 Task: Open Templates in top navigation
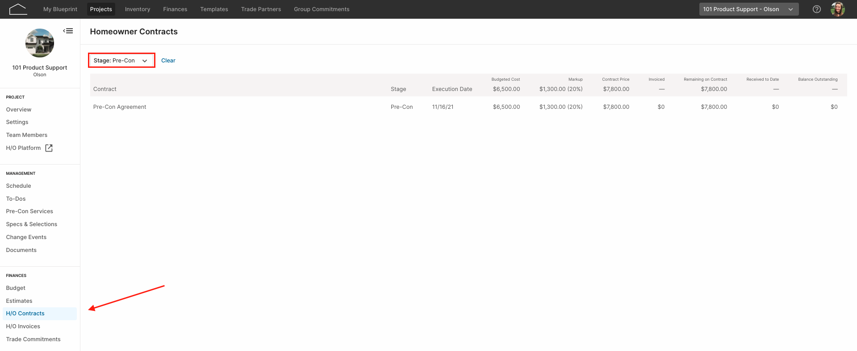pyautogui.click(x=214, y=9)
